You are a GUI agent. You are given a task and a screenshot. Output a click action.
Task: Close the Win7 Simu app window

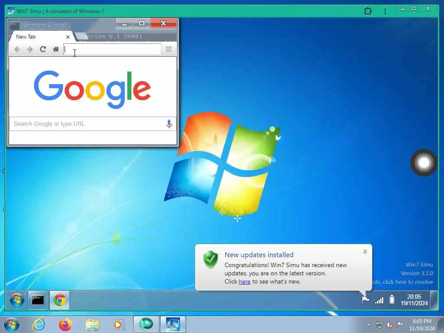pos(428,9)
